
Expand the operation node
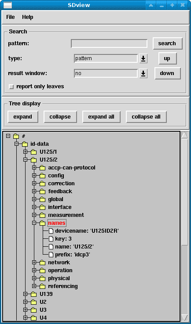coord(34,270)
